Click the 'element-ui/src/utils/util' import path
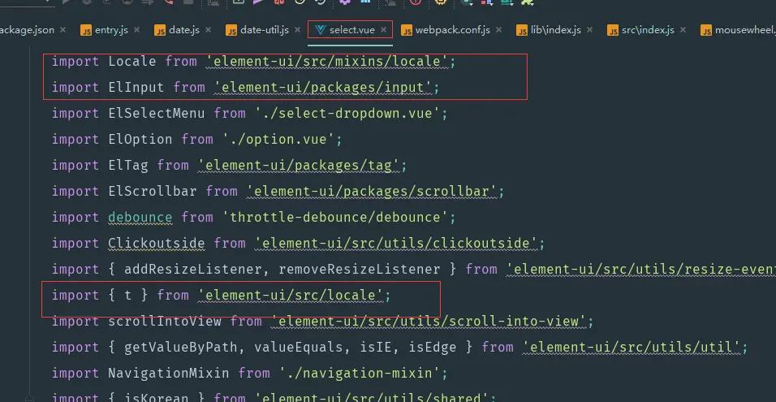The image size is (776, 402). click(x=631, y=348)
